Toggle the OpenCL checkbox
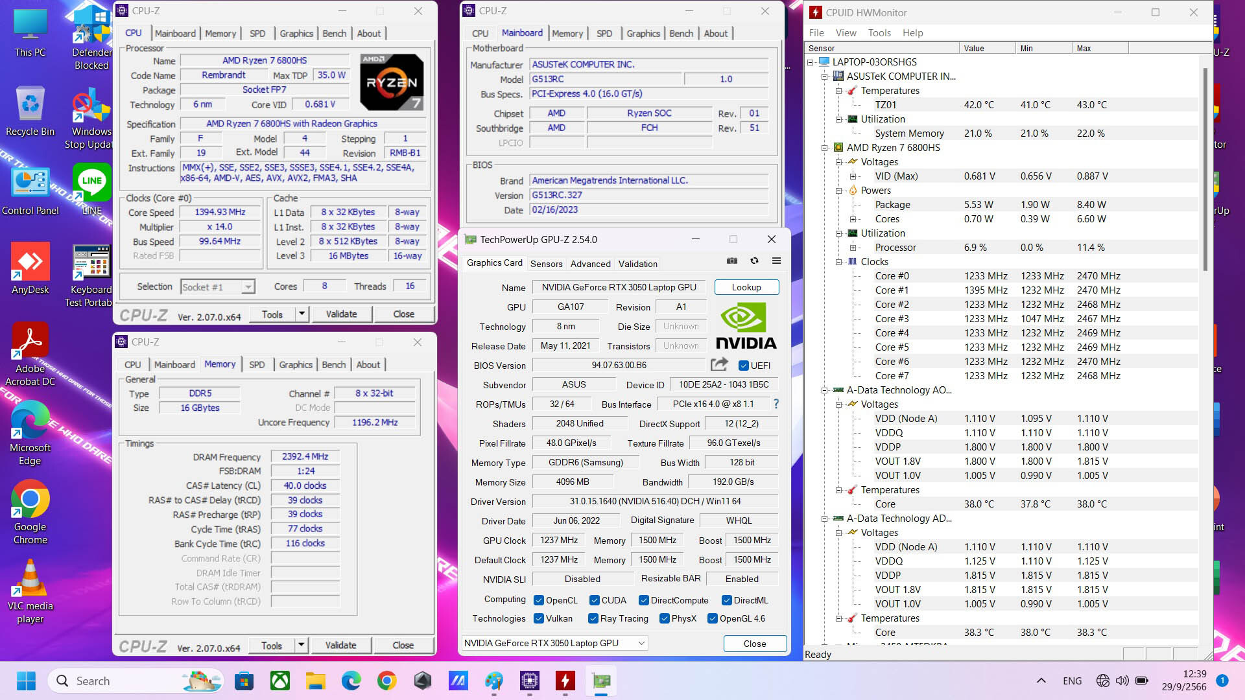 tap(538, 600)
